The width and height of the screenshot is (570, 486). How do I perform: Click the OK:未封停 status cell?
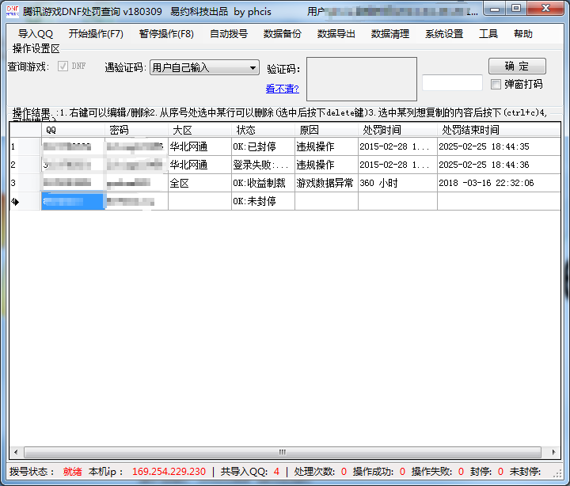tap(263, 201)
